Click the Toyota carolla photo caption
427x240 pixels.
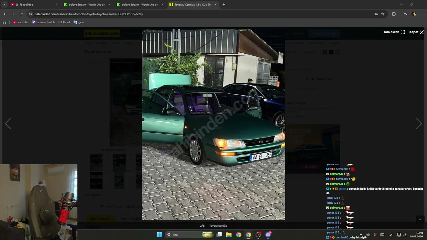click(x=218, y=226)
